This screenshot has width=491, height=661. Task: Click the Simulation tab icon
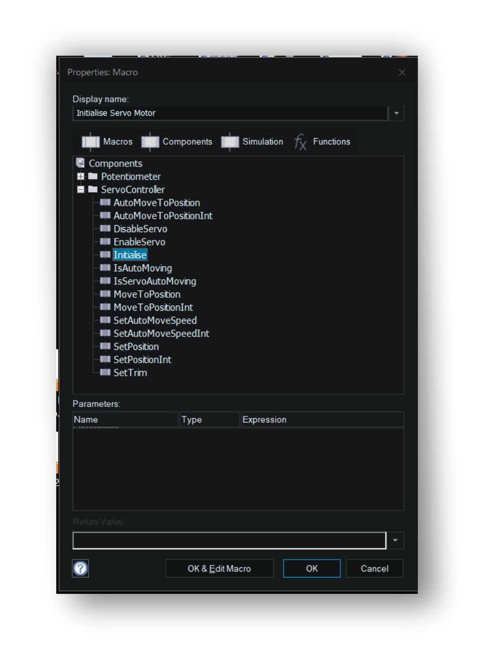pos(230,142)
